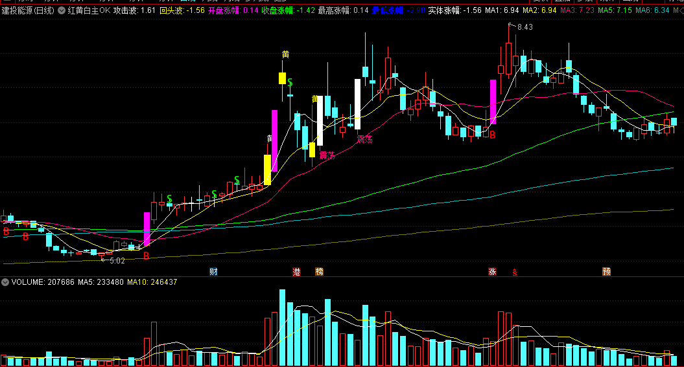Click the MA3: 7.23 magenta legend
The image size is (684, 367).
tap(577, 10)
